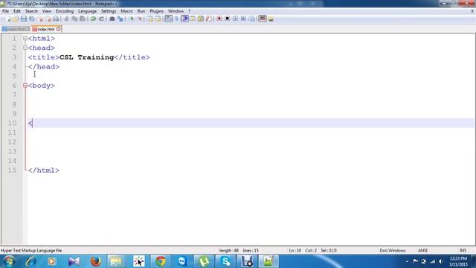The width and height of the screenshot is (476, 268).
Task: Start macro recording with red dot icon
Action: click(x=219, y=19)
